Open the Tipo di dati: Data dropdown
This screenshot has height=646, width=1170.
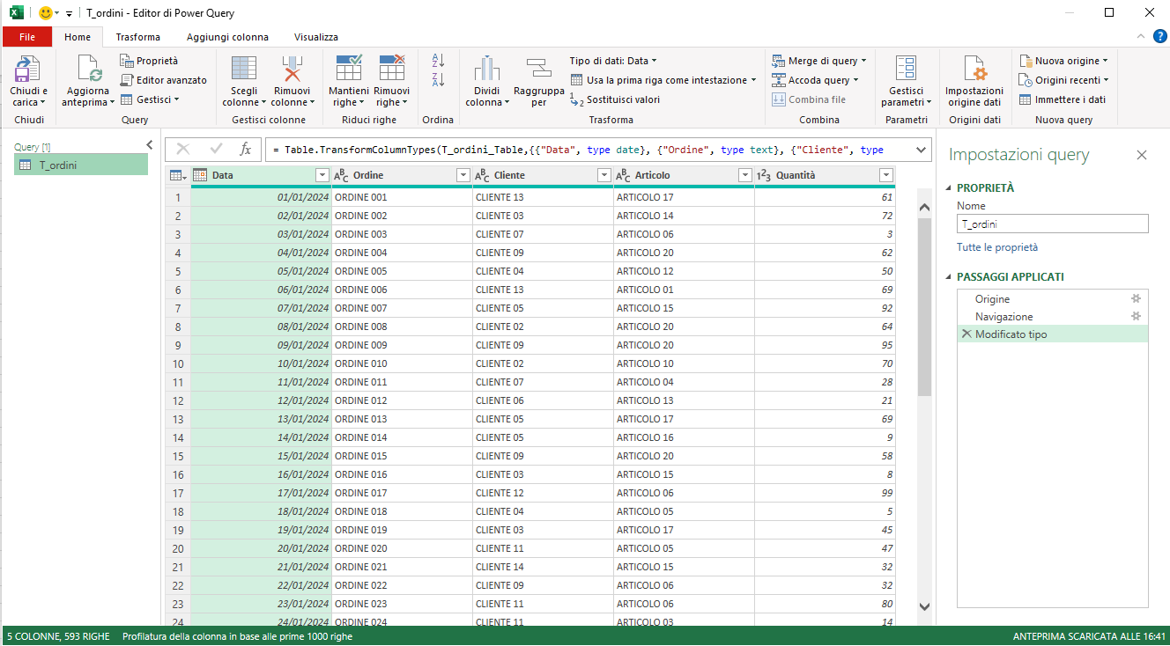pyautogui.click(x=613, y=61)
